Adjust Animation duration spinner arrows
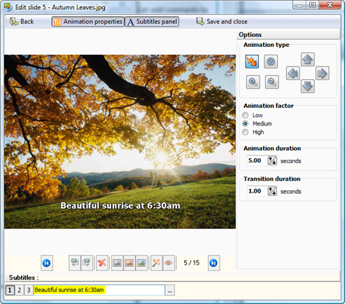 (272, 160)
